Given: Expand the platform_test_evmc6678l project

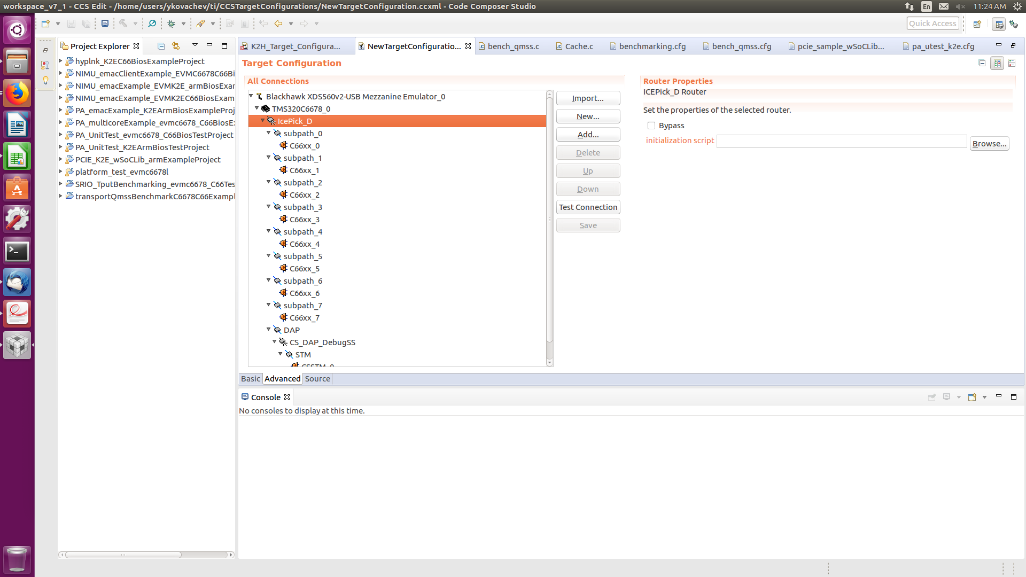Looking at the screenshot, I should (60, 171).
